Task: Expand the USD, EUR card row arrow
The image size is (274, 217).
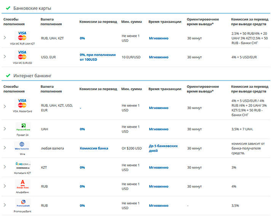Action: tap(5, 57)
